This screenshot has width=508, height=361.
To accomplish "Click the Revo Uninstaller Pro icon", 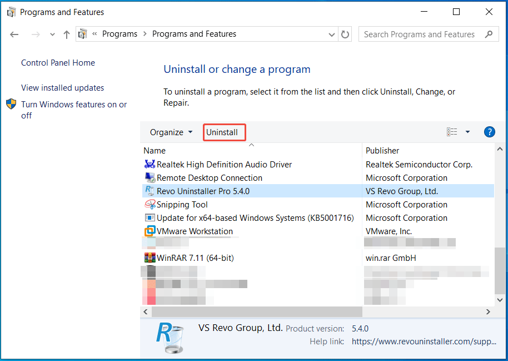I will click(149, 191).
